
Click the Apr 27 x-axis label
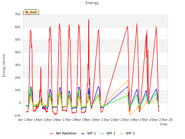158,120
